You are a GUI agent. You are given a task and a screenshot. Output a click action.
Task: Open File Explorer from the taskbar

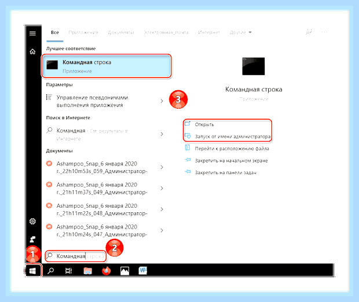(x=87, y=271)
